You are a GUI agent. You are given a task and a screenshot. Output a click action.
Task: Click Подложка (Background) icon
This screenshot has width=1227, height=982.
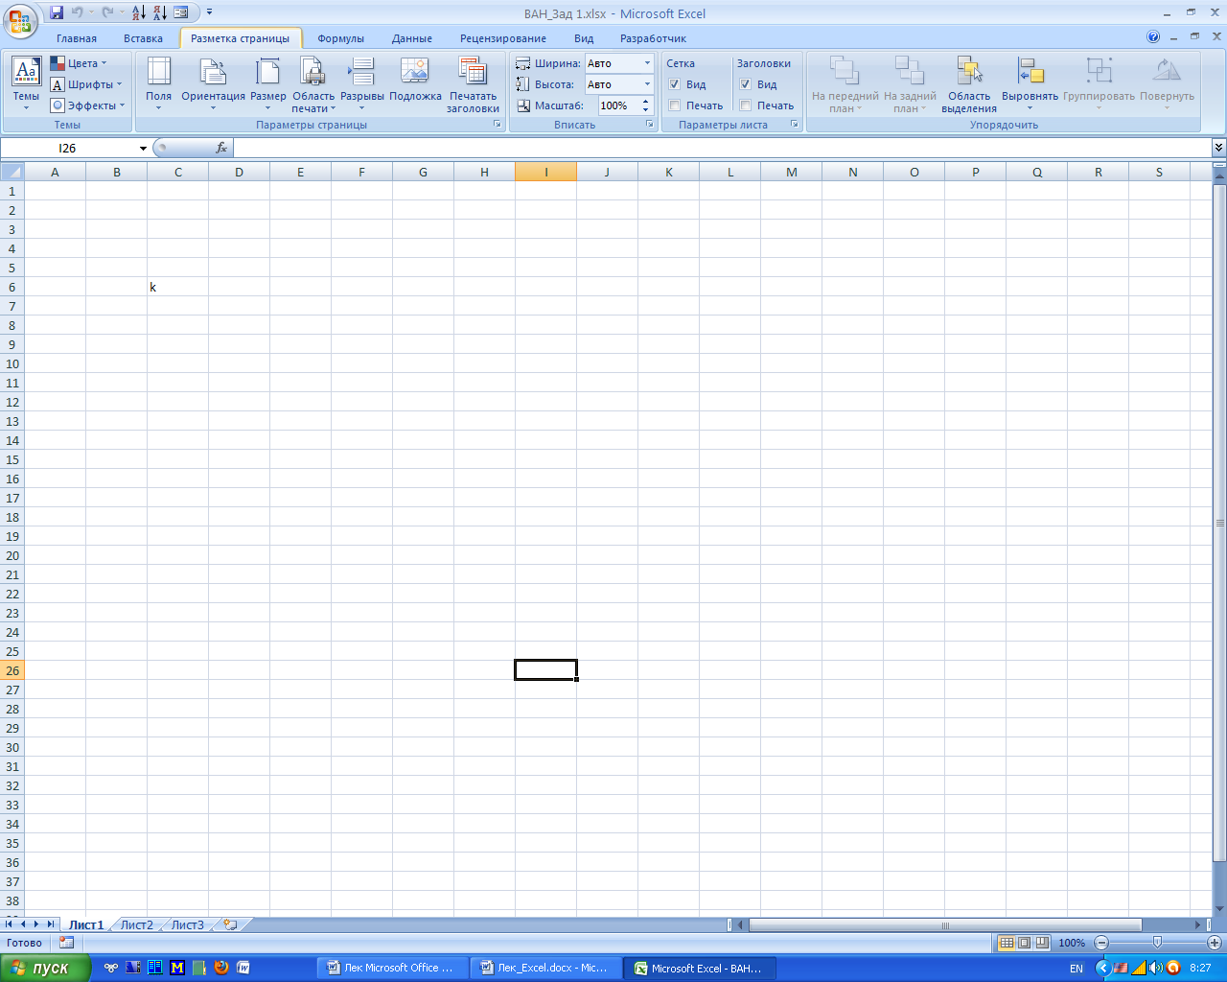pyautogui.click(x=415, y=79)
